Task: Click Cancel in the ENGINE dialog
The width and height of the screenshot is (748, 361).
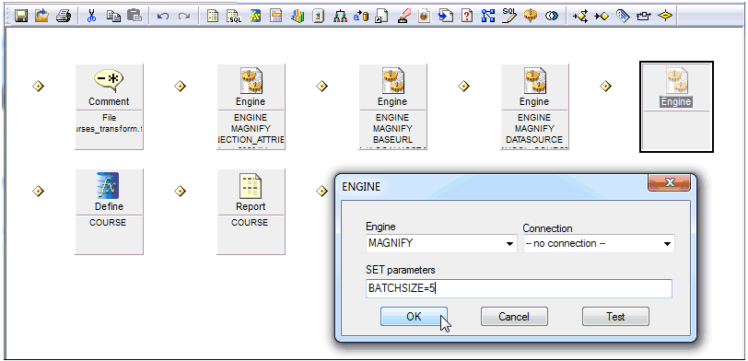Action: [514, 316]
